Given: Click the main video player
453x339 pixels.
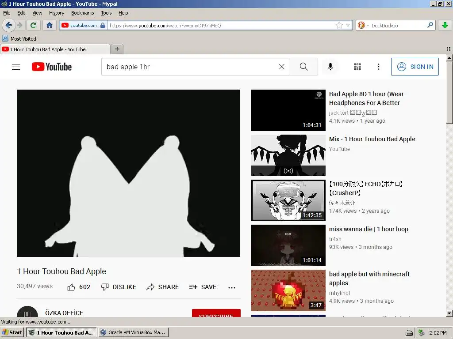Looking at the screenshot, I should pos(129,173).
